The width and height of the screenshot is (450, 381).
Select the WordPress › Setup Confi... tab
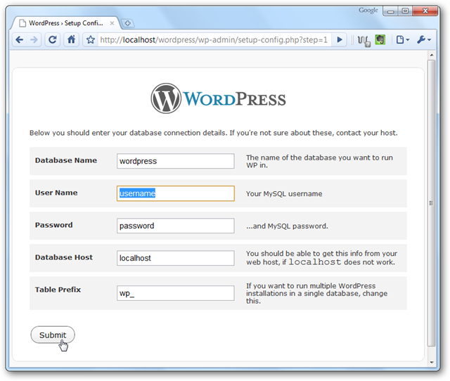point(65,23)
